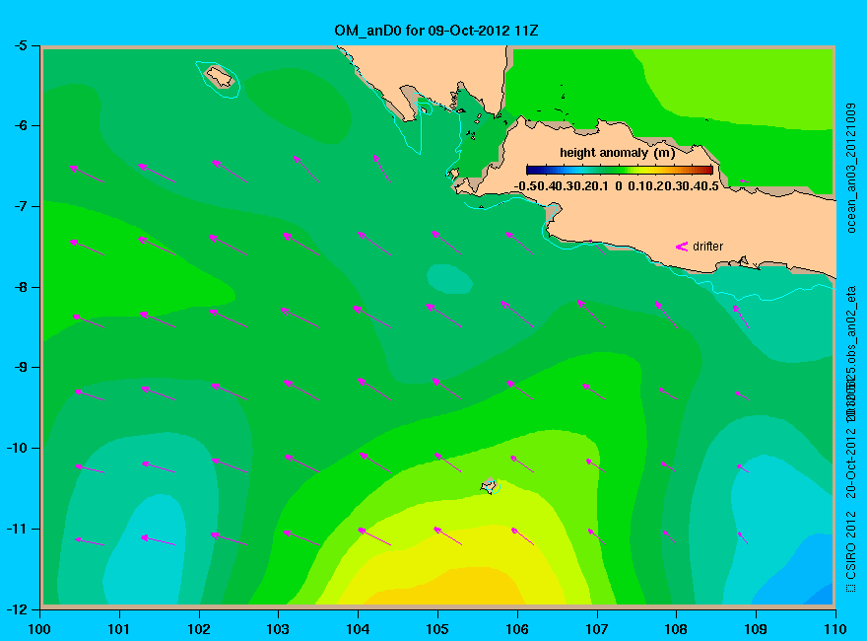
Task: Click longitude axis label 108
Action: click(676, 629)
